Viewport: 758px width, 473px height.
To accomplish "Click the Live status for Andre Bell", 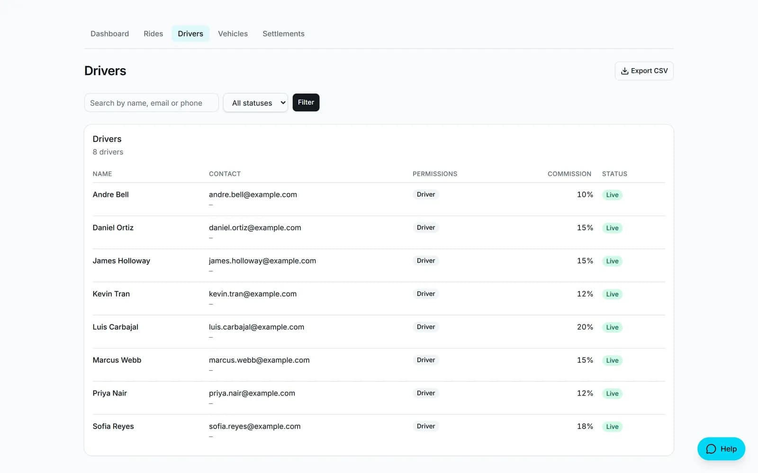I will 612,195.
